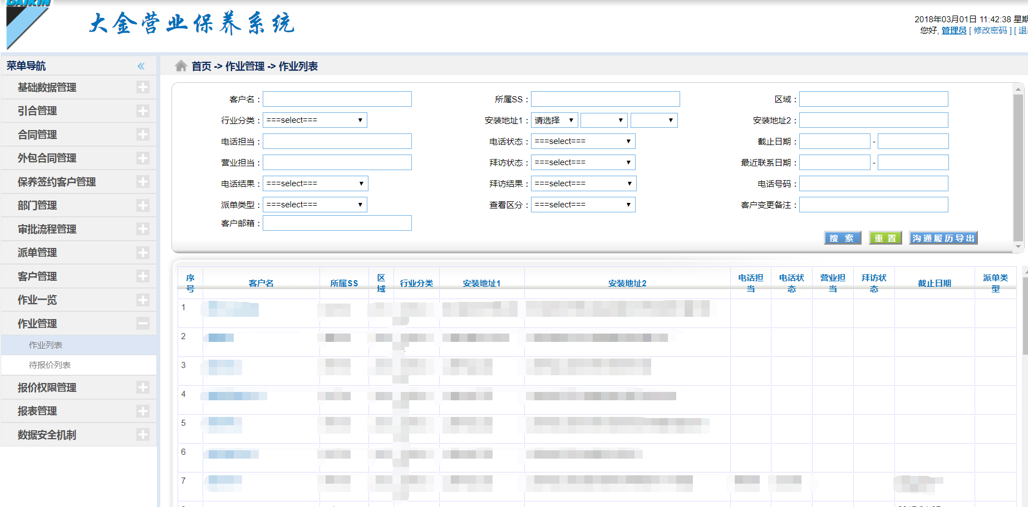Focus 最近联系日期 end date field
Viewport: 1028px width, 507px height.
[x=913, y=162]
